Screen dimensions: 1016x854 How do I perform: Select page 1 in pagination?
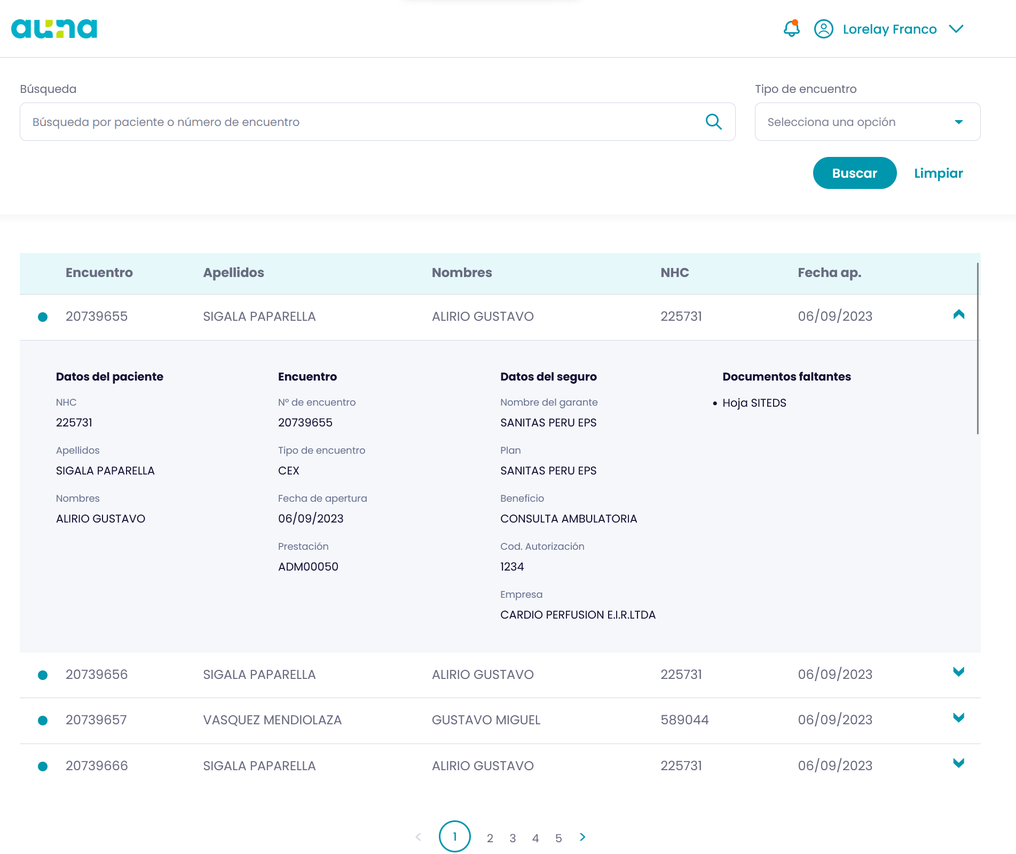[x=454, y=836]
